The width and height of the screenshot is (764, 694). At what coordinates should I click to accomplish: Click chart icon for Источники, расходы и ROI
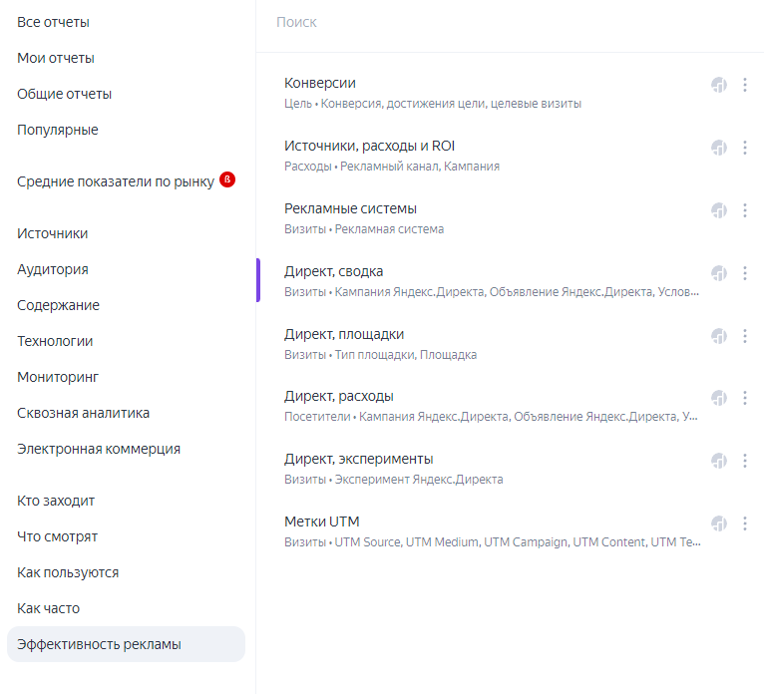pyautogui.click(x=718, y=148)
